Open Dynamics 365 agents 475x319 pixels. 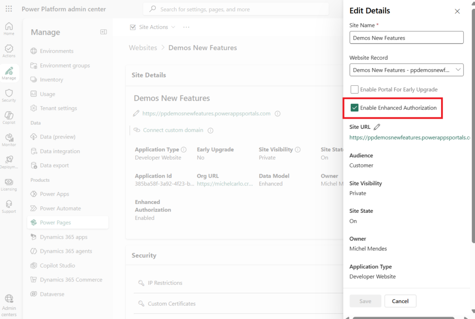pos(66,251)
